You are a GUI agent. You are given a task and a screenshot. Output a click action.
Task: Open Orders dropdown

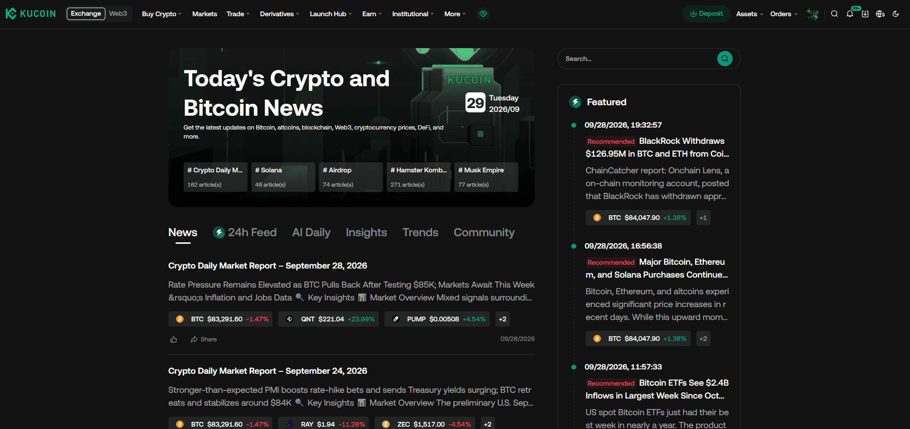coord(784,14)
